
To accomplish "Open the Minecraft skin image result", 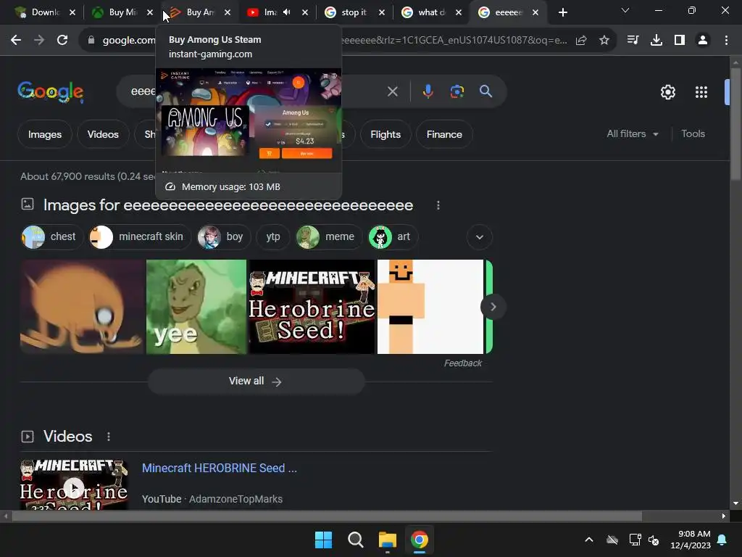I will [430, 307].
